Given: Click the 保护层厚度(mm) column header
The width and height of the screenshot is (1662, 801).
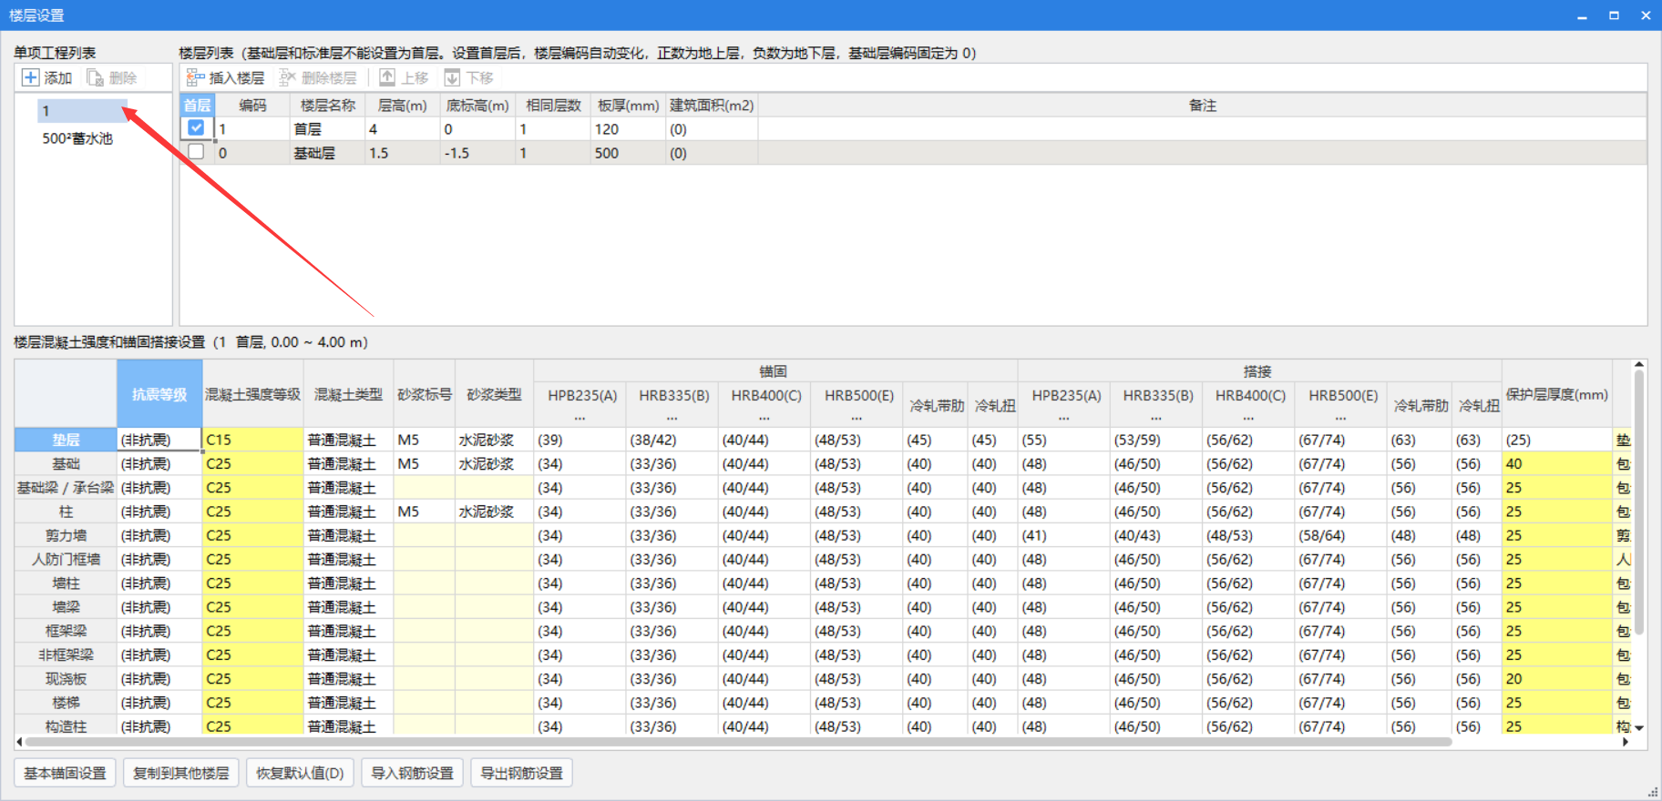Looking at the screenshot, I should [1556, 394].
